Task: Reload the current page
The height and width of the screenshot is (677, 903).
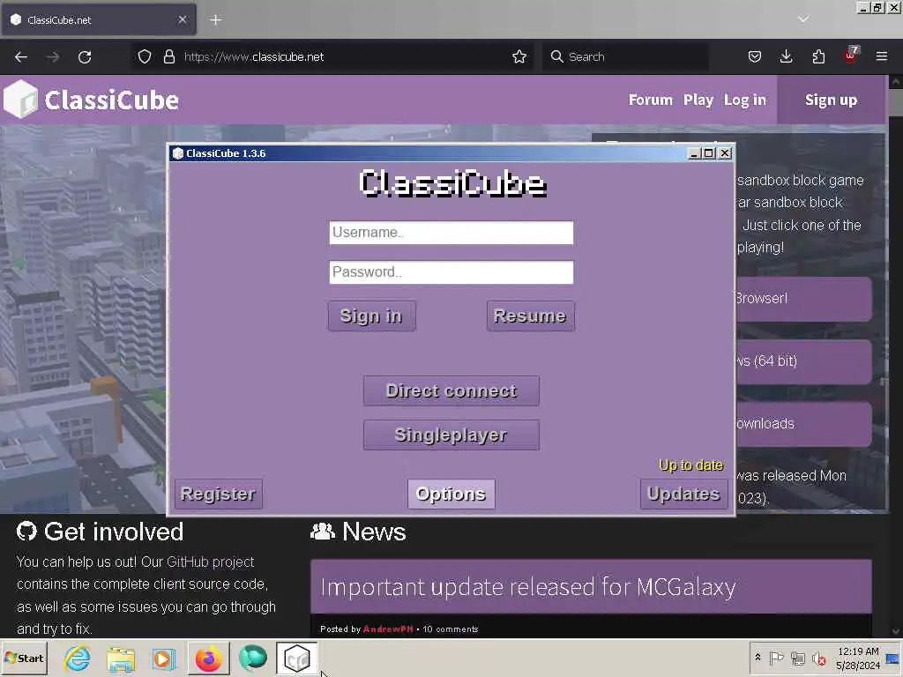Action: (85, 57)
